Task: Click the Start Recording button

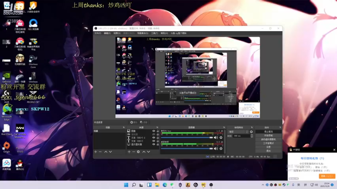Action: pyautogui.click(x=268, y=135)
